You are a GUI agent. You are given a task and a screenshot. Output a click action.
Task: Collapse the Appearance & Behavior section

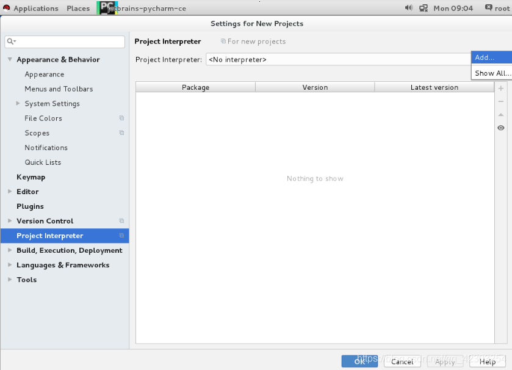tap(10, 59)
